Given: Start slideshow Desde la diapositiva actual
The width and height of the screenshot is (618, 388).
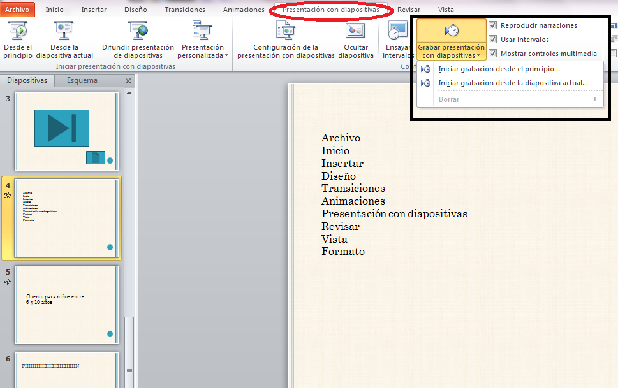Looking at the screenshot, I should tap(64, 40).
